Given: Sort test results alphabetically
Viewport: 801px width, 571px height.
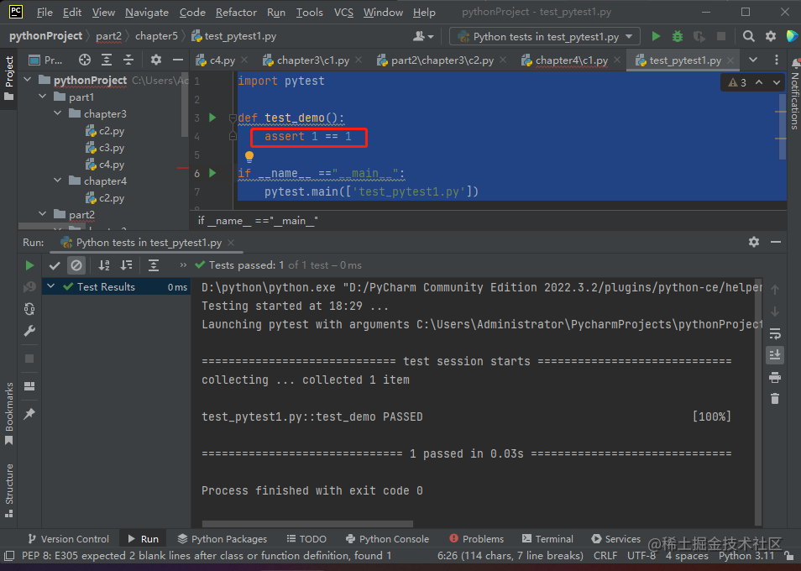Looking at the screenshot, I should [104, 265].
